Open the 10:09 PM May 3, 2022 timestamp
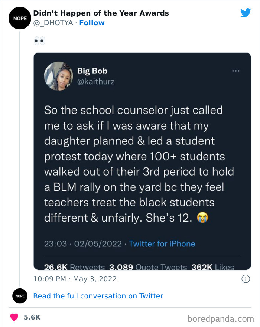260x327 pixels. pos(75,279)
